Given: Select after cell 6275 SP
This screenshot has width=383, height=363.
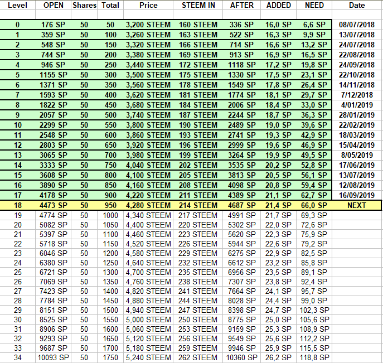Looking at the screenshot, I should (241, 253).
